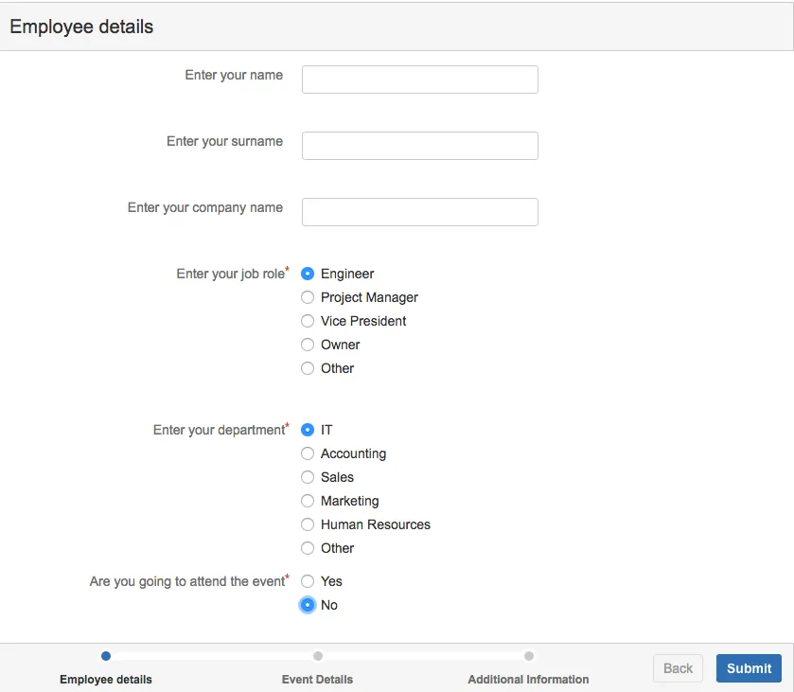Select the Owner job role option

pyautogui.click(x=308, y=345)
